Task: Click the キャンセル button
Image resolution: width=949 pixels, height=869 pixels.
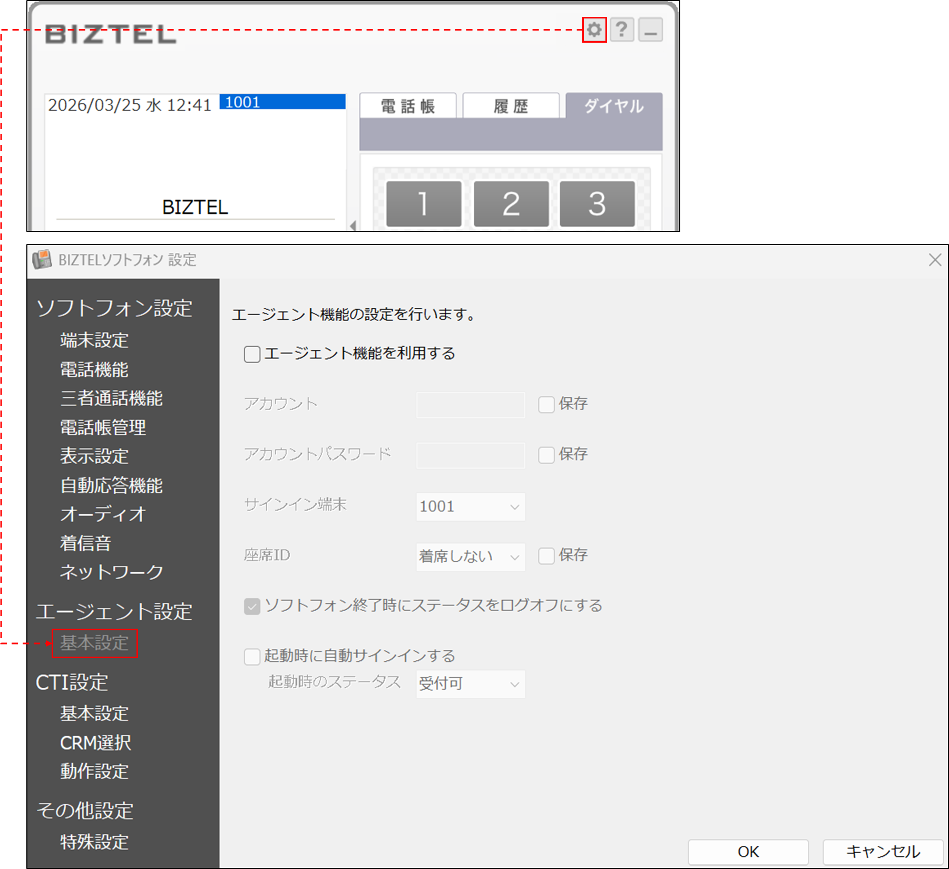Action: 883,852
